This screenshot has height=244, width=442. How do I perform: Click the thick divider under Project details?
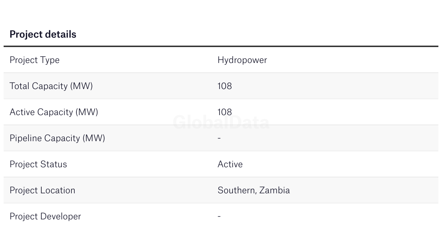(221, 46)
